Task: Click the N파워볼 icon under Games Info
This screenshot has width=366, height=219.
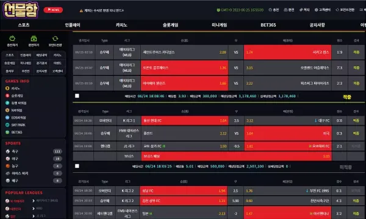Action: pos(7,110)
